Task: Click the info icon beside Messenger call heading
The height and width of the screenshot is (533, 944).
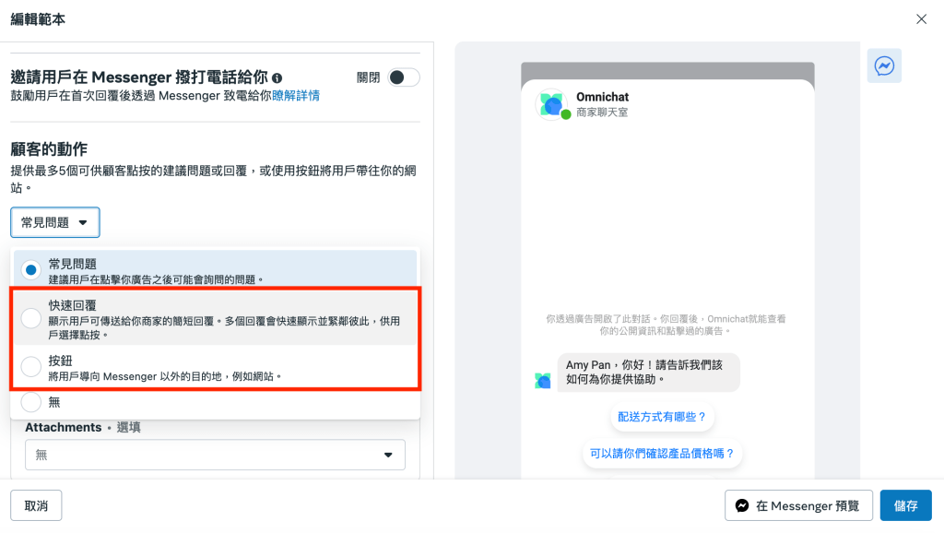Action: (277, 78)
